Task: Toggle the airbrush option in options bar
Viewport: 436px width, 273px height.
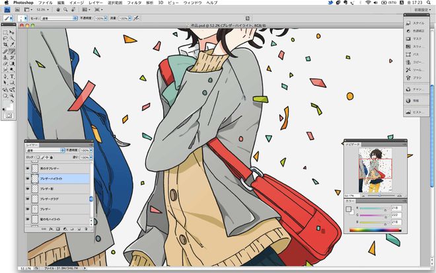Action: [136, 18]
